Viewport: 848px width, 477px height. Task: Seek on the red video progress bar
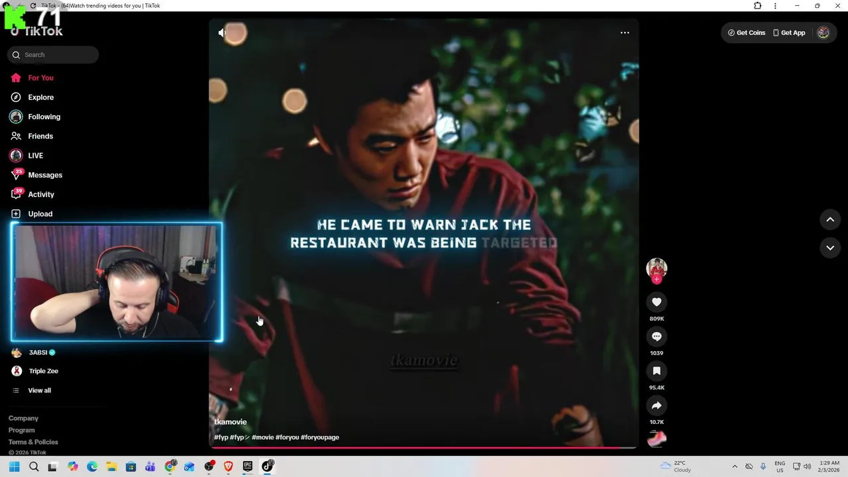(x=424, y=448)
